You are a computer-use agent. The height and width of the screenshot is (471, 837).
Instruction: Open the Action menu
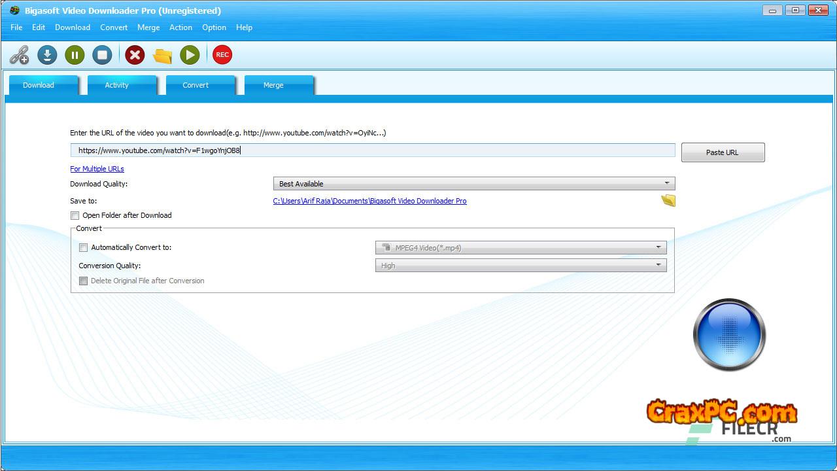[x=180, y=27]
